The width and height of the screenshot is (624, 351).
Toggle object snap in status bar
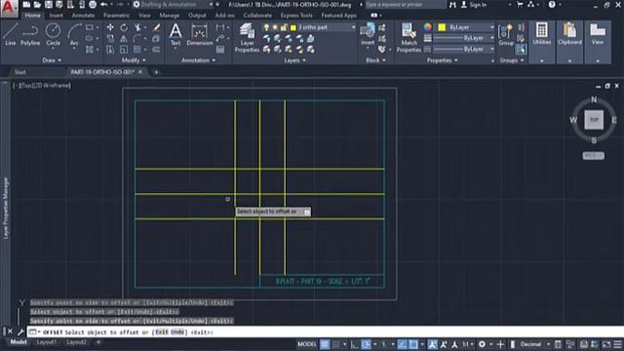(413, 344)
